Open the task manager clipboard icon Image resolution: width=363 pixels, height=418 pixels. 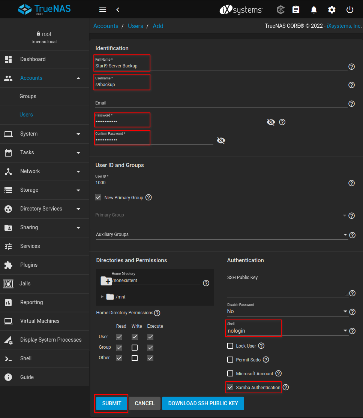(296, 10)
